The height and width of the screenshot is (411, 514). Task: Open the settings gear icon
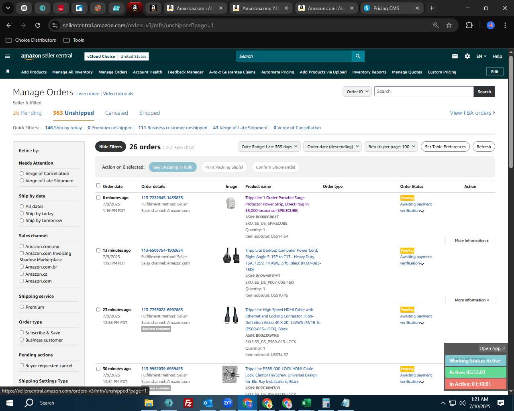pyautogui.click(x=467, y=56)
